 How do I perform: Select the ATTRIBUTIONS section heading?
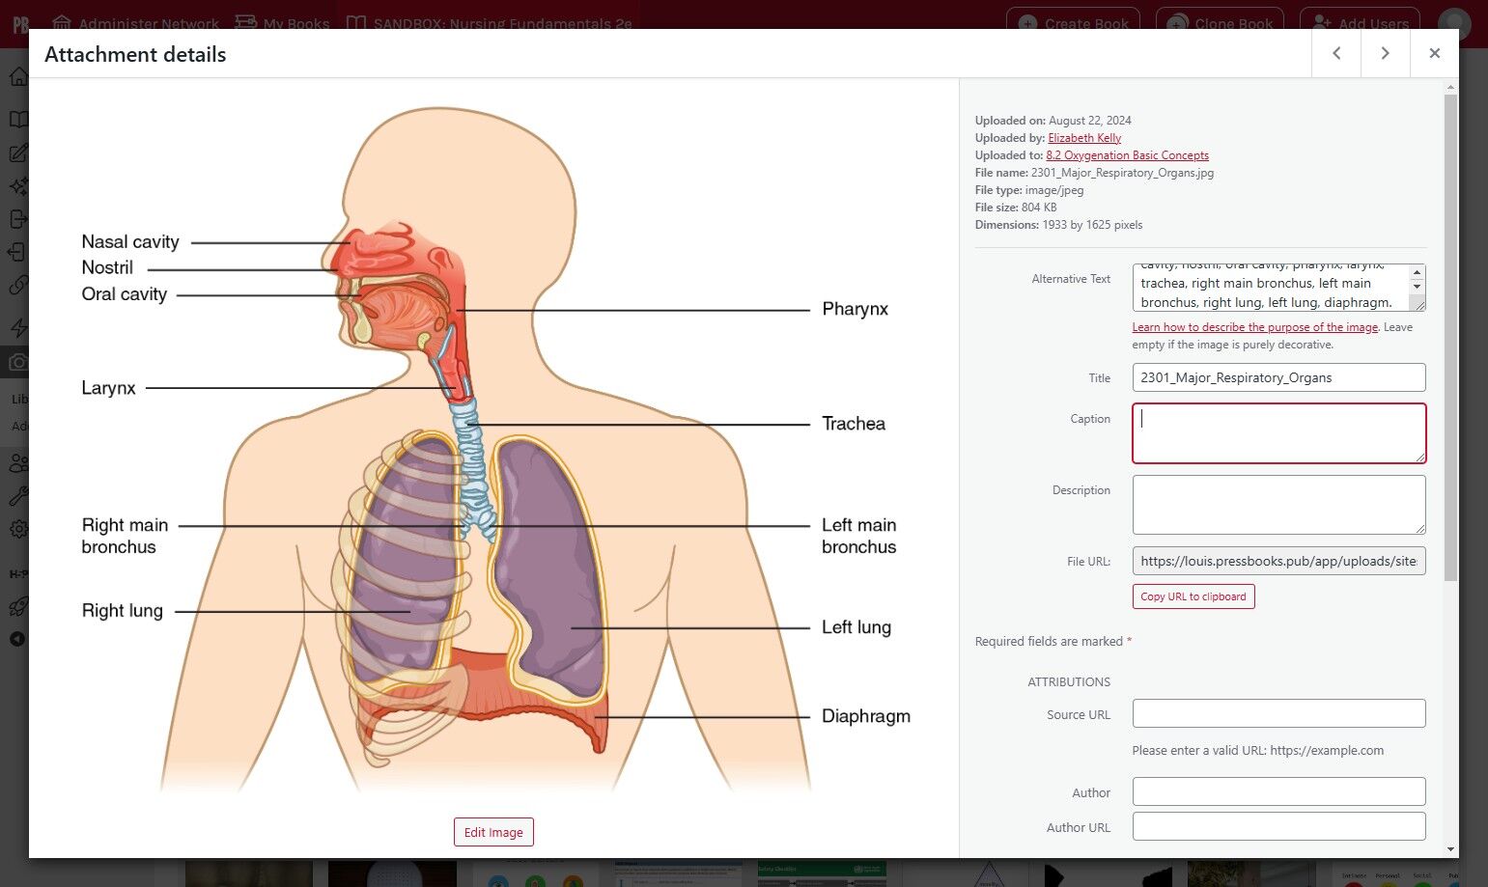(x=1069, y=681)
